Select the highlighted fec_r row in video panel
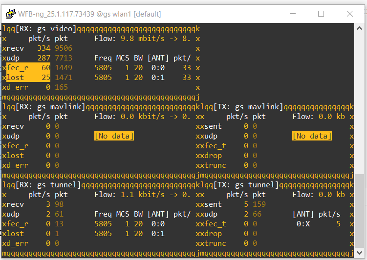Viewport: 367px width, 260px height. click(26, 68)
